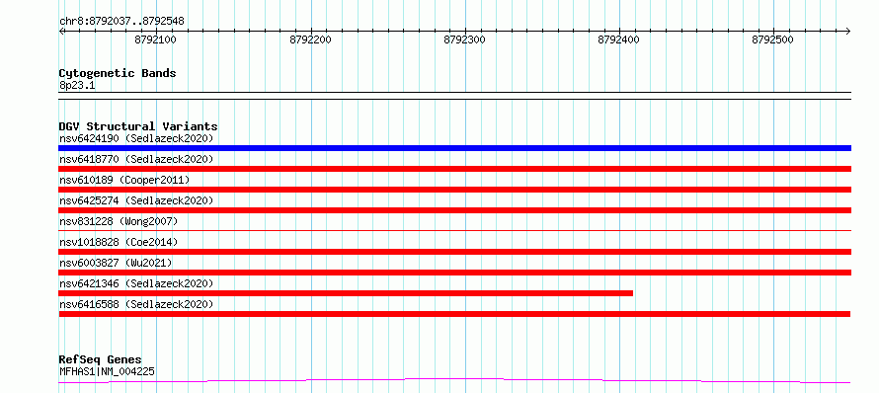Select the shorter red bar under nsv6421346
Viewport: 879px width, 393px height.
coord(346,293)
